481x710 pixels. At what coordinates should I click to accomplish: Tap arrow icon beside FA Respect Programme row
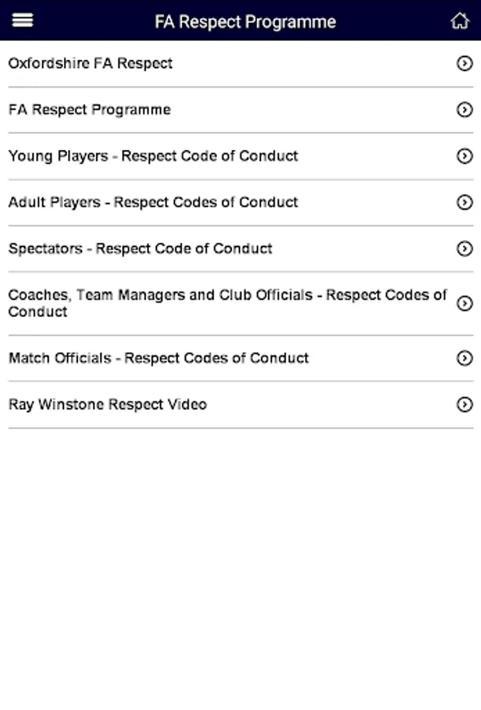point(464,110)
